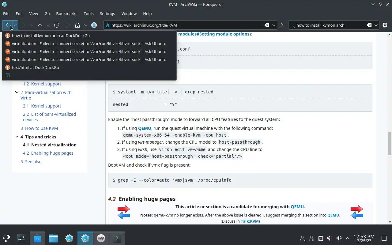Image resolution: width=392 pixels, height=245 pixels.
Task: Jump to '5 See also' contents entry
Action: point(31,162)
